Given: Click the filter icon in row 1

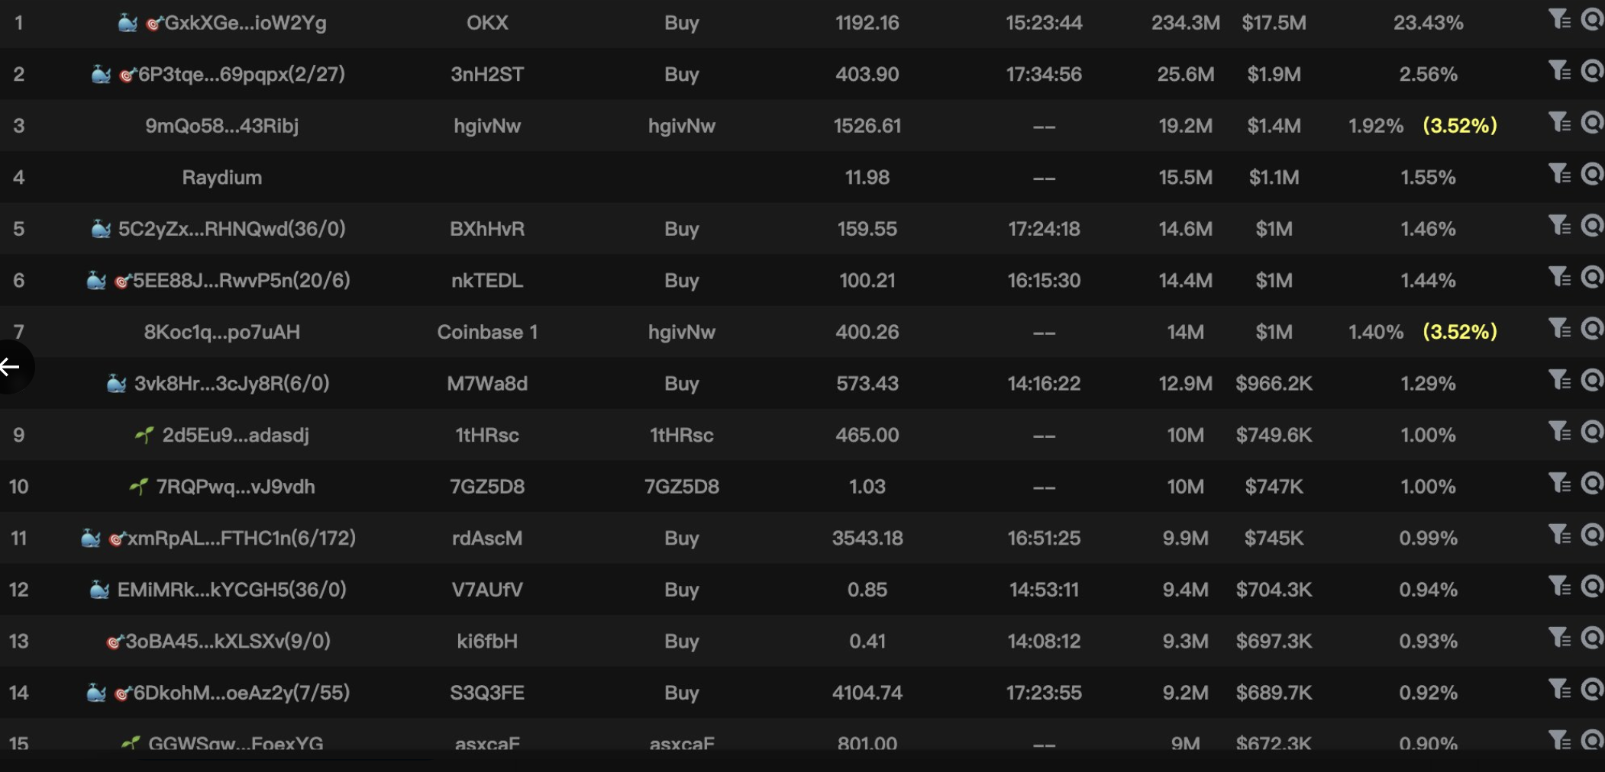Looking at the screenshot, I should click(x=1558, y=19).
